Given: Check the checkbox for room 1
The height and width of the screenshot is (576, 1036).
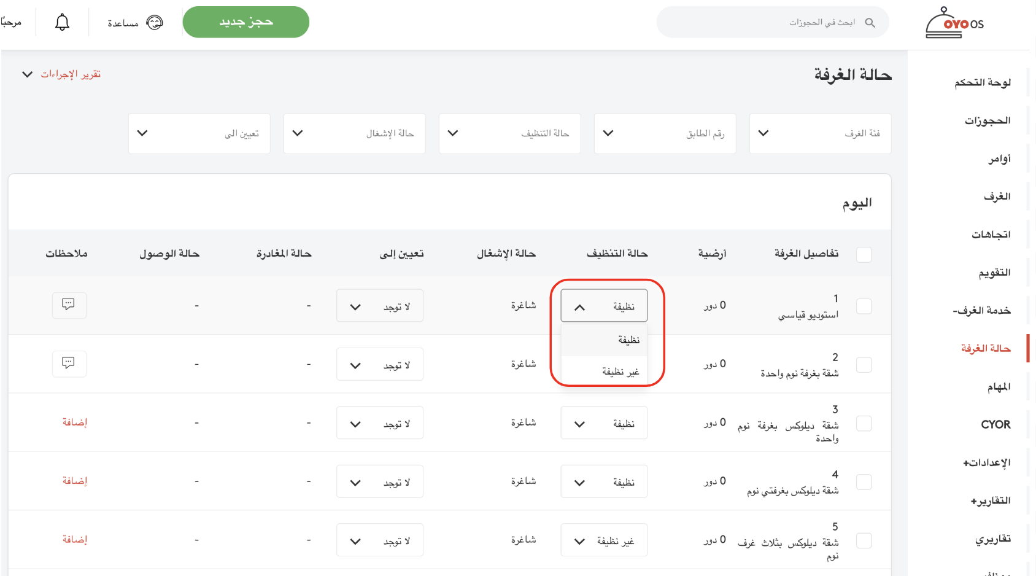Looking at the screenshot, I should pyautogui.click(x=864, y=306).
